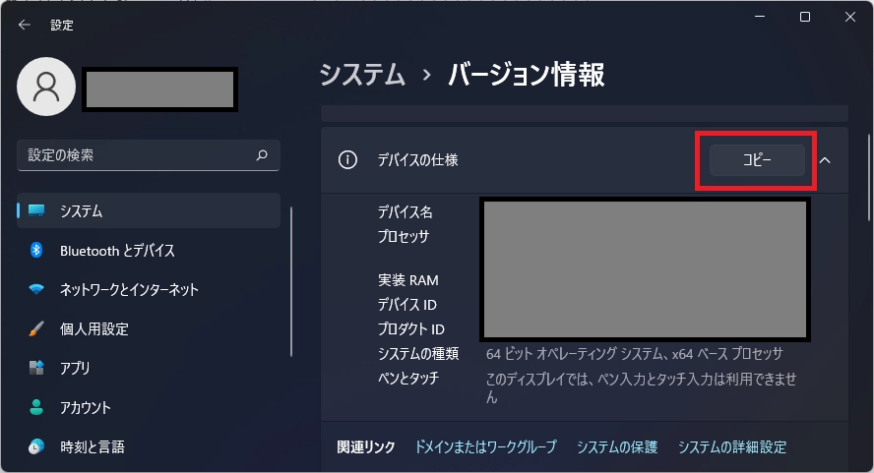Click the プロダクト ID label
Image resolution: width=874 pixels, height=473 pixels.
410,329
